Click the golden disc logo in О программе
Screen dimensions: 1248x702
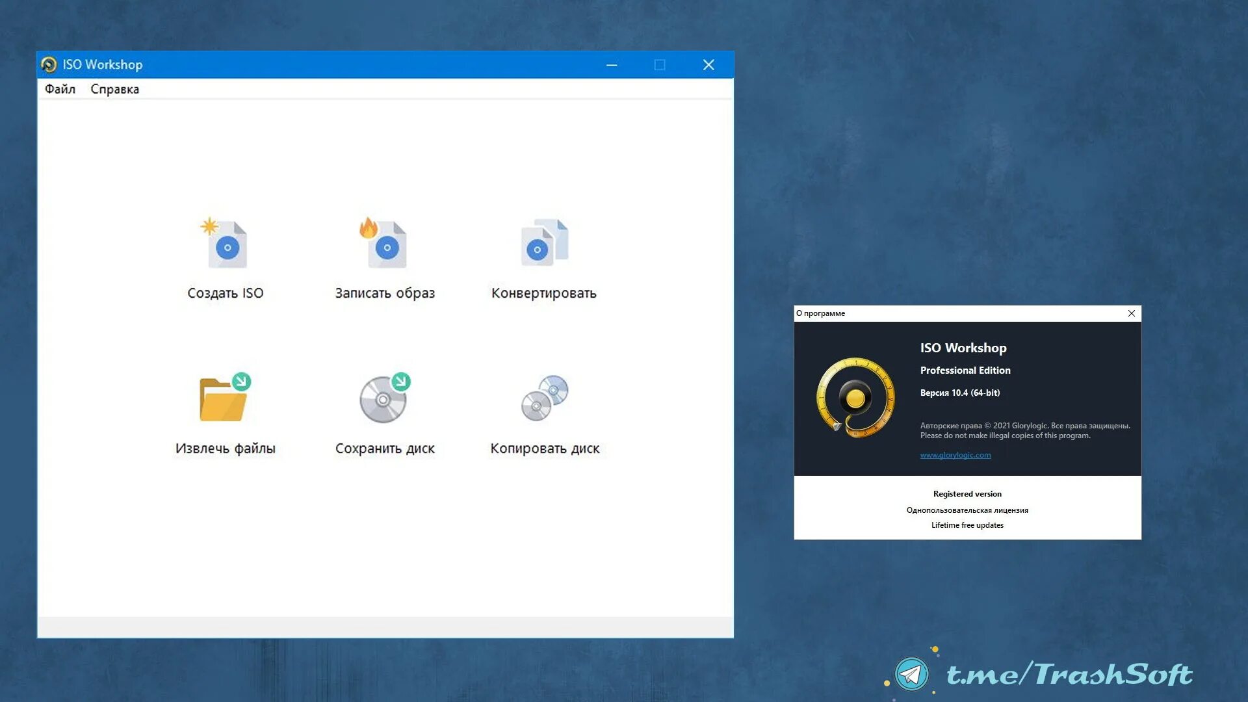pos(855,397)
